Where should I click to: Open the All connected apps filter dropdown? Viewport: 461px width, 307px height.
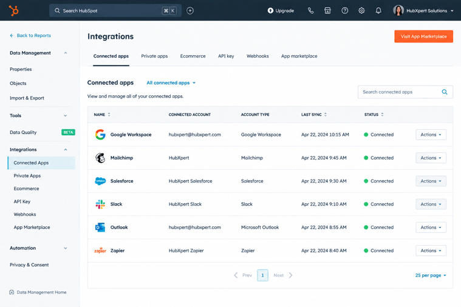(171, 83)
